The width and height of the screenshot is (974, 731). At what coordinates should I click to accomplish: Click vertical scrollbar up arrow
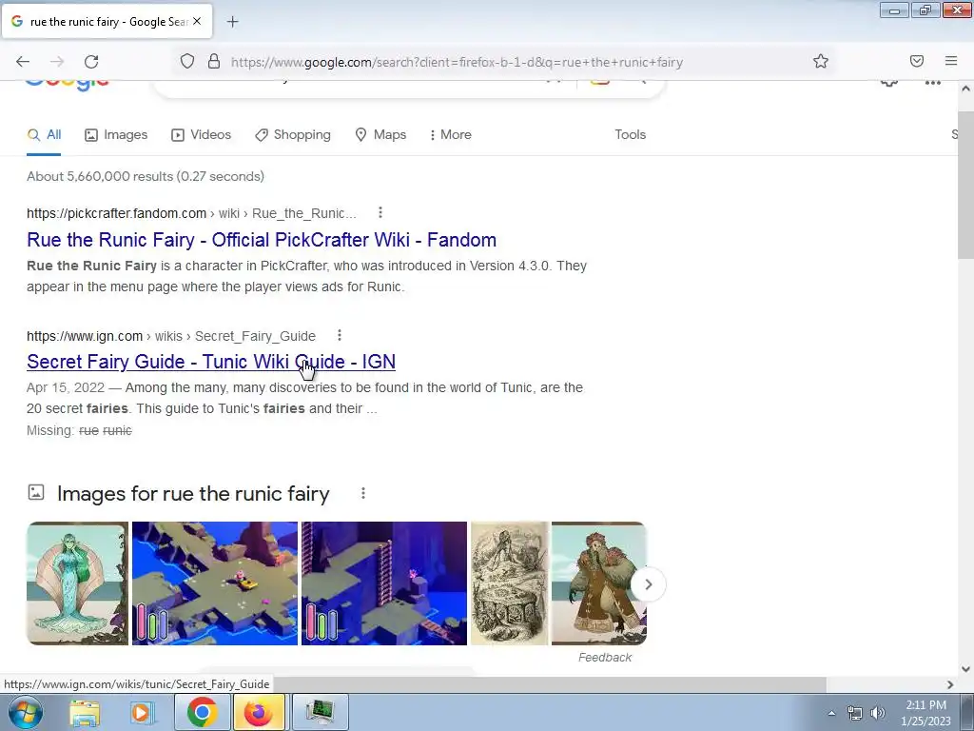(965, 89)
